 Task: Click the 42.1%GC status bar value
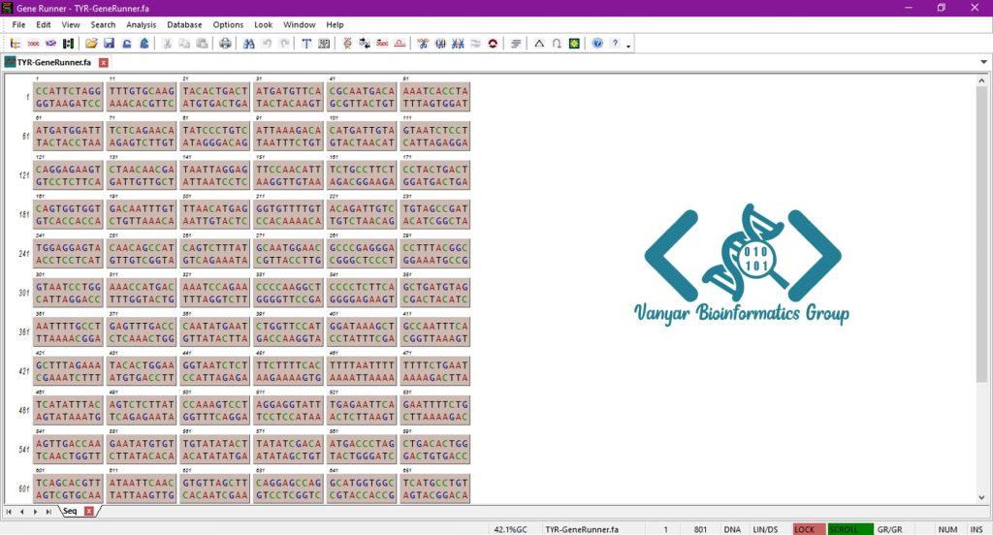510,529
